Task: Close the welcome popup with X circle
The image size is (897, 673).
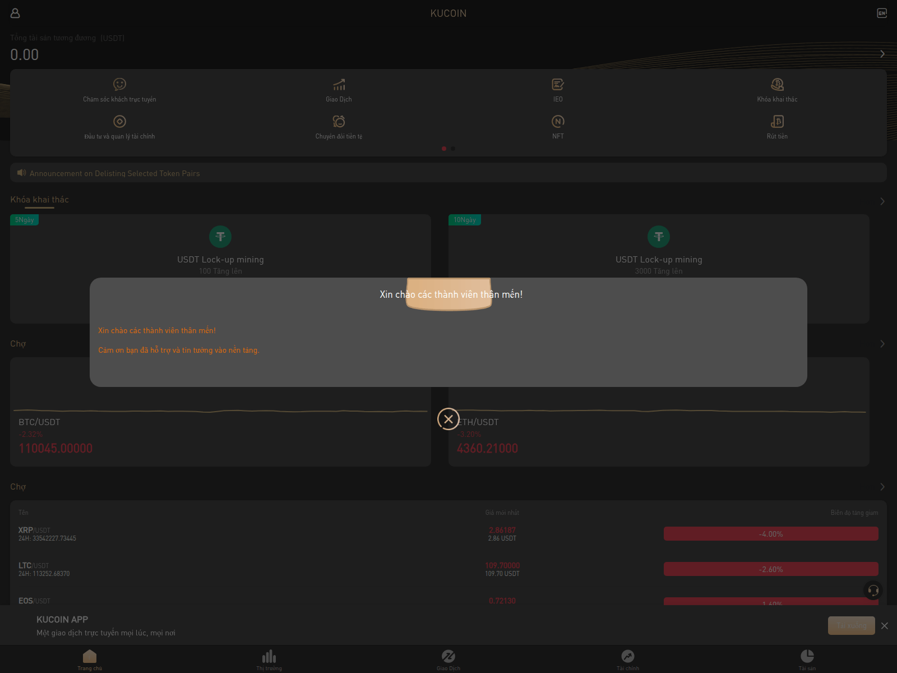Action: [448, 419]
